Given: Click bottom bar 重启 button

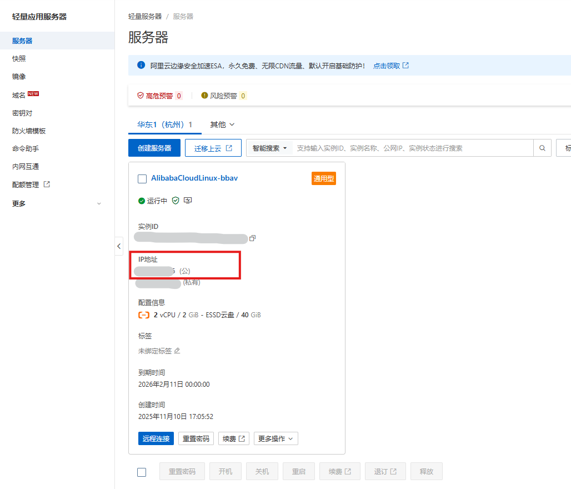Looking at the screenshot, I should (x=299, y=472).
